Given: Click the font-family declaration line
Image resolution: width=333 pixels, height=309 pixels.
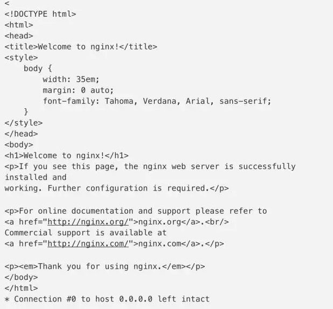Looking at the screenshot, I should click(157, 101).
